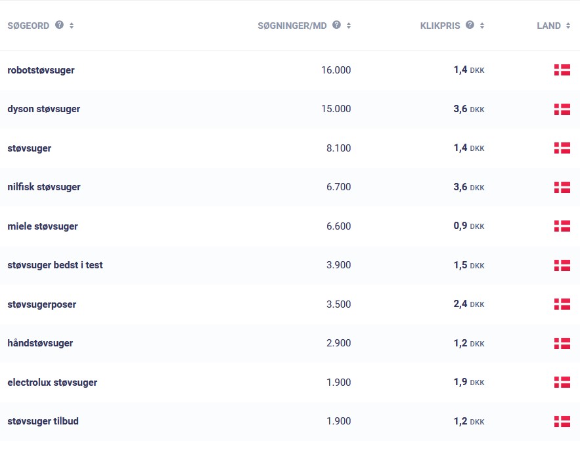Click the Danish flag for miele støvsuger
This screenshot has width=580, height=454.
(562, 226)
